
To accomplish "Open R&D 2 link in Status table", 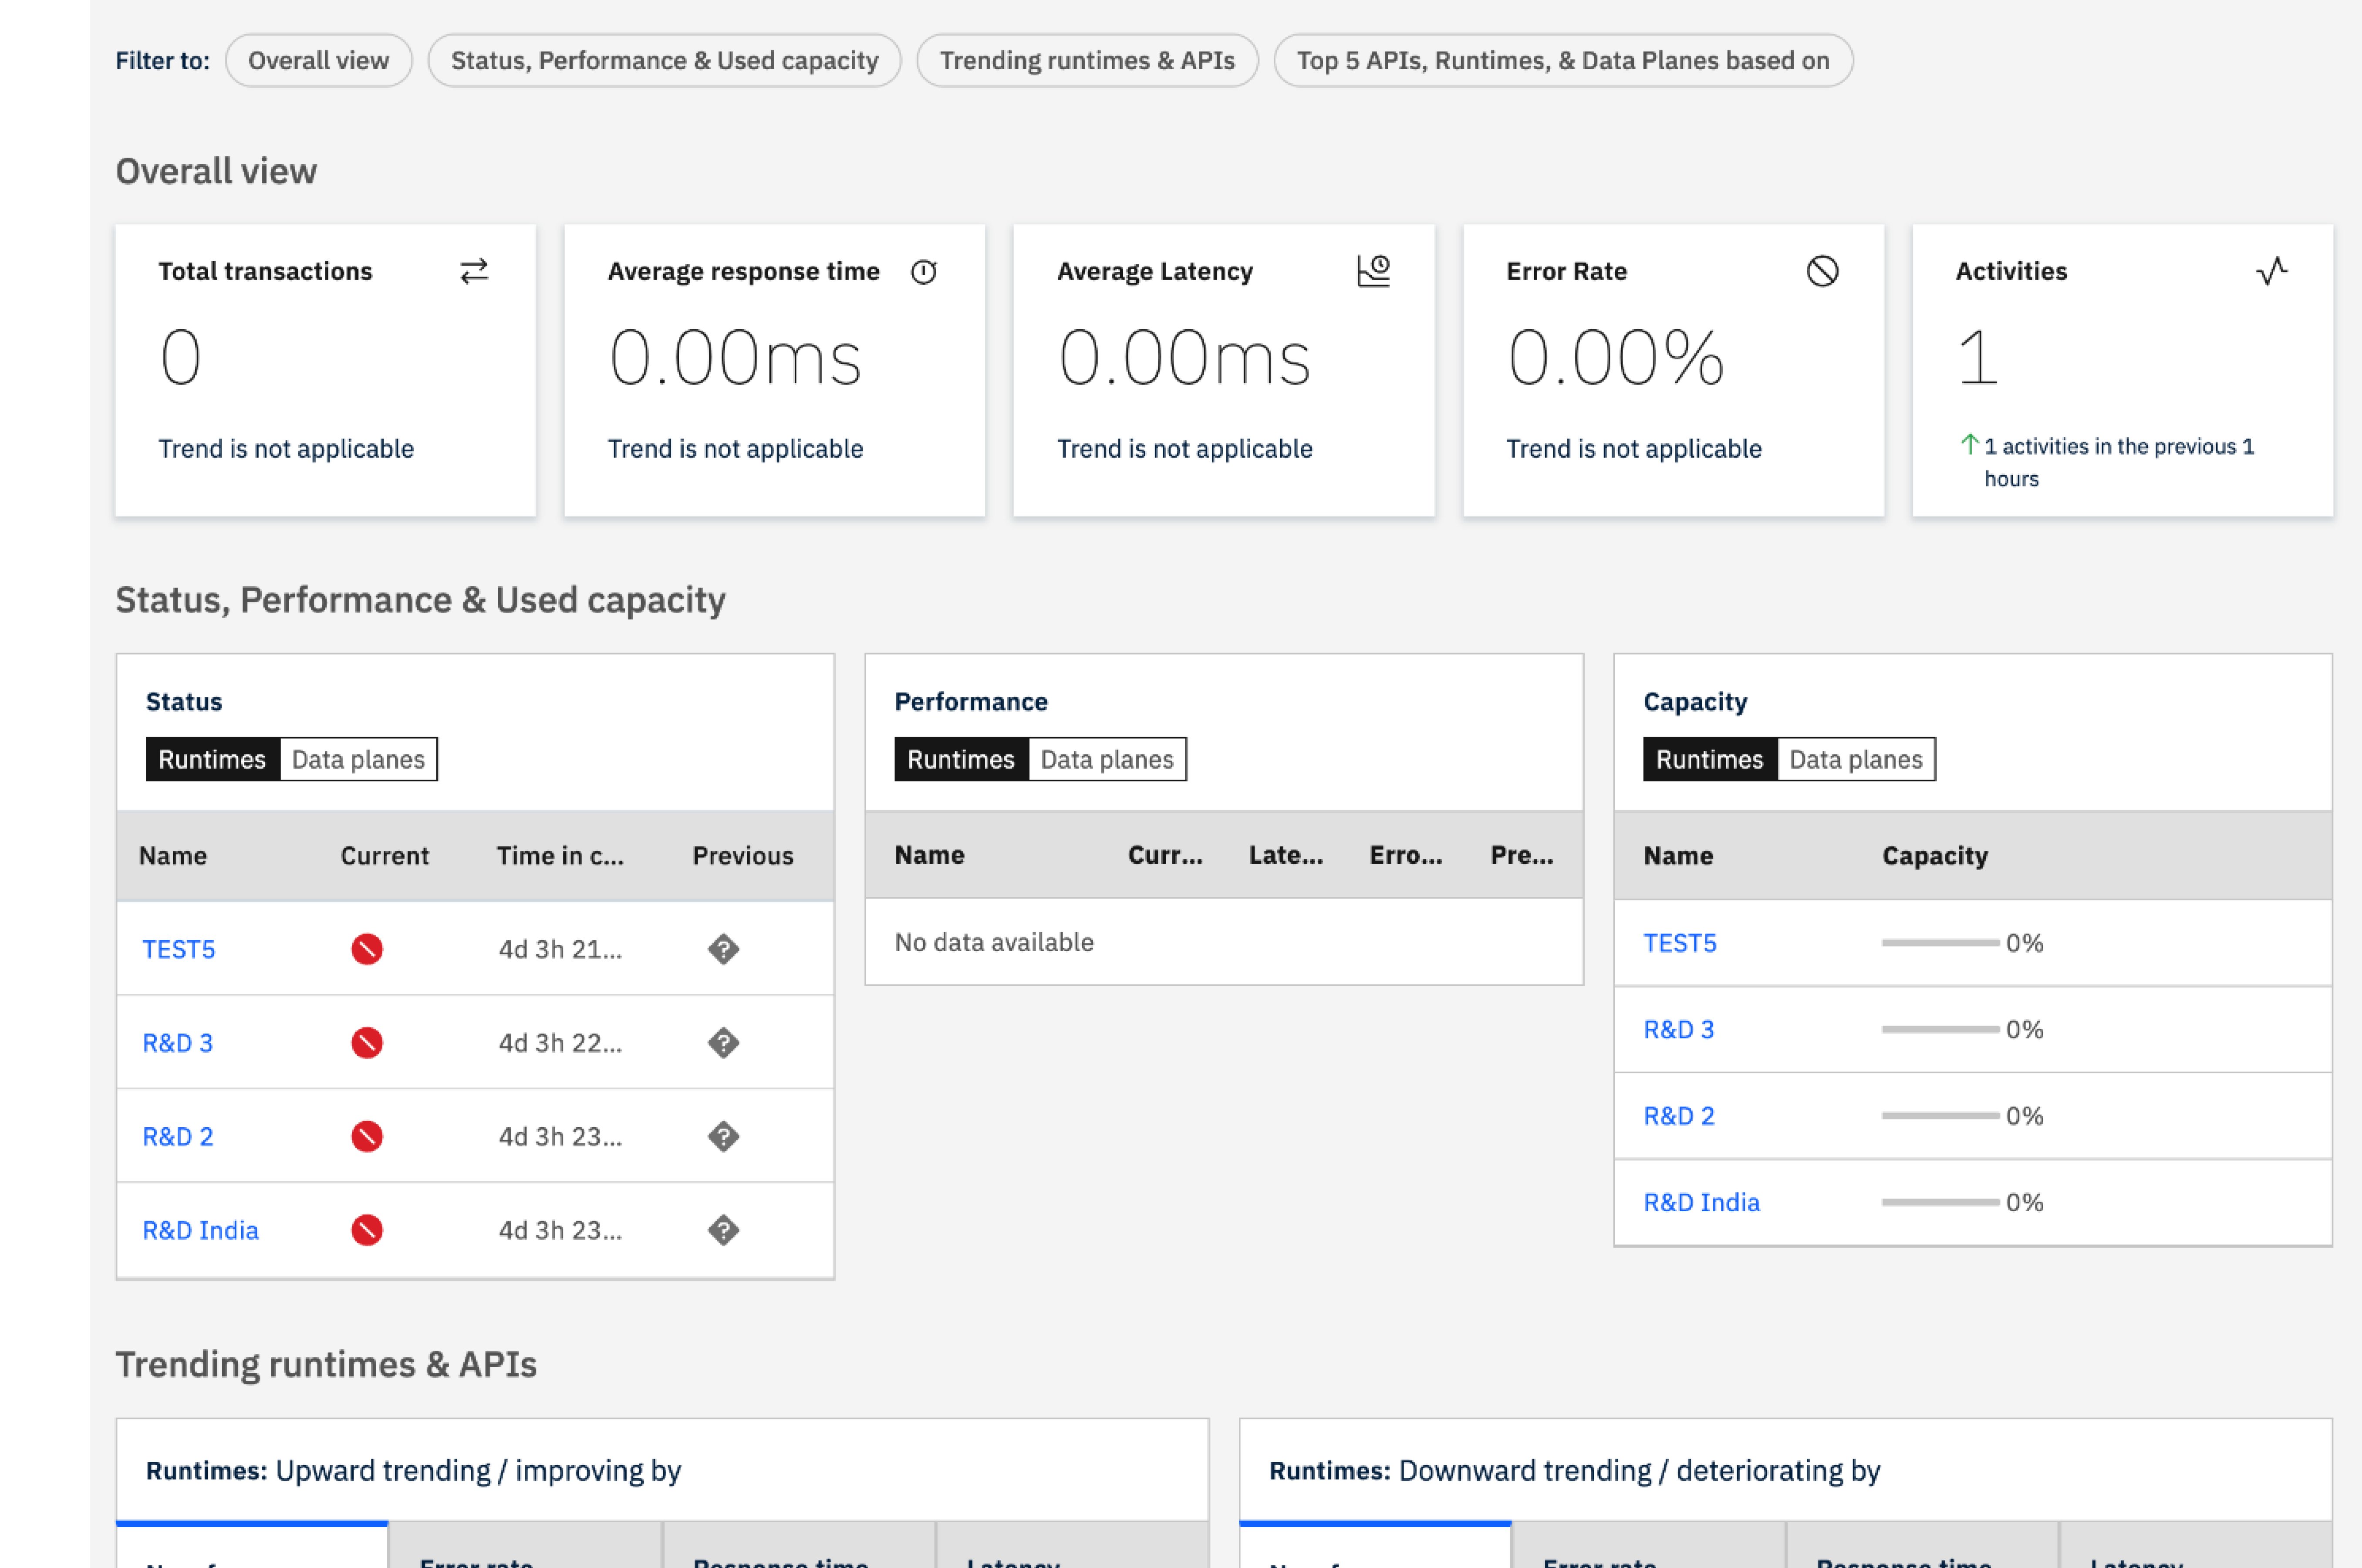I will click(178, 1136).
